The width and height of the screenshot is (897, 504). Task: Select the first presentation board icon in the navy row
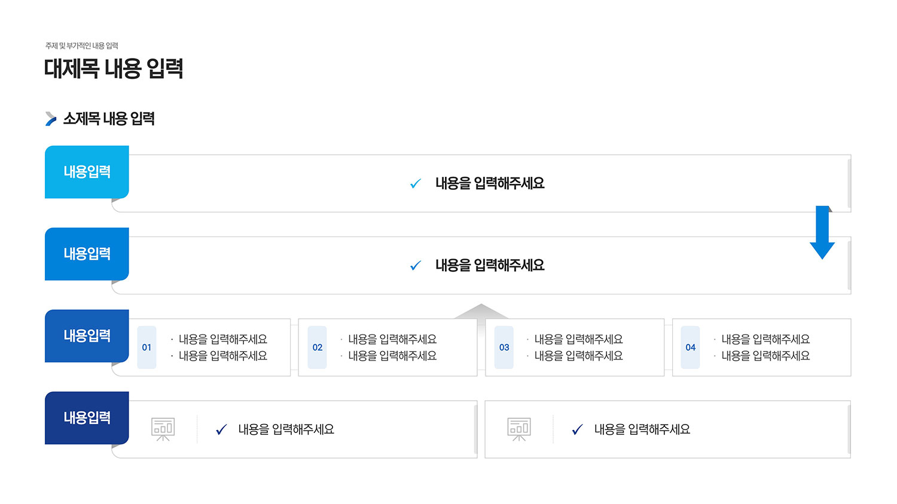pos(163,429)
